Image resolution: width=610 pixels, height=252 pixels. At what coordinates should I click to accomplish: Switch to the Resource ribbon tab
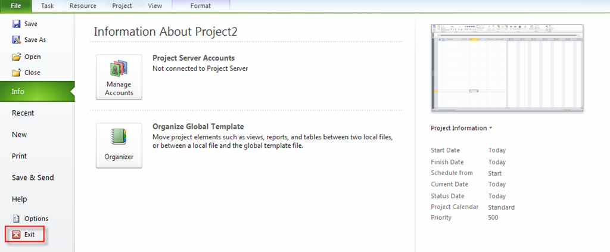(x=83, y=5)
